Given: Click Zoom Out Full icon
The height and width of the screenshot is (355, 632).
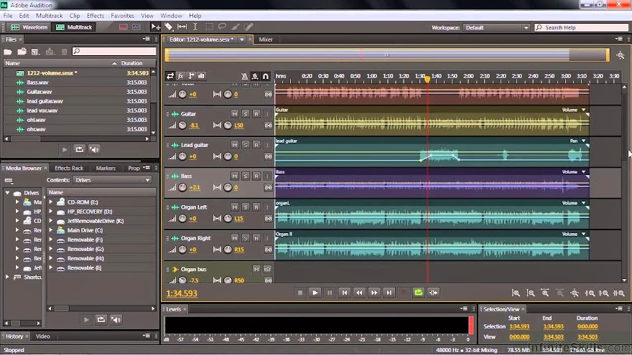Looking at the screenshot, I should pyautogui.click(x=575, y=293).
